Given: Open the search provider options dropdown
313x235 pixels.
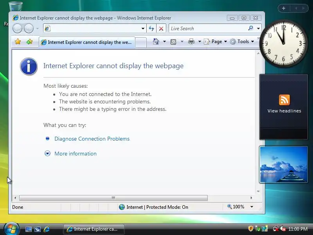Looking at the screenshot, I should pyautogui.click(x=258, y=29).
